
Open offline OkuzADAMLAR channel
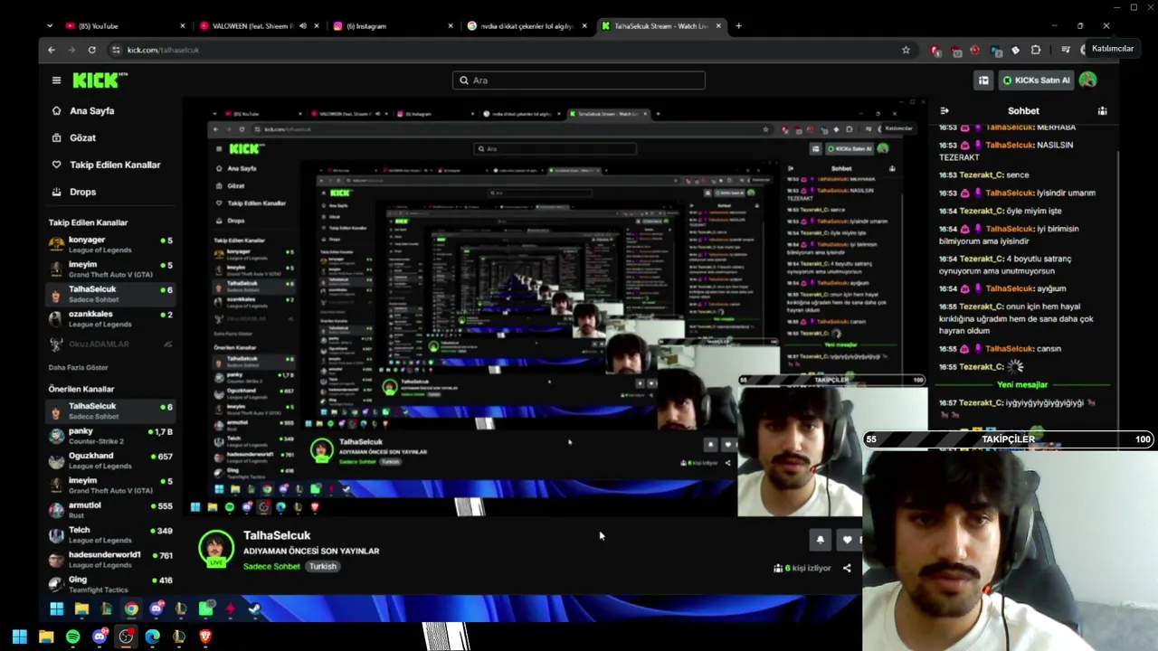(x=110, y=344)
